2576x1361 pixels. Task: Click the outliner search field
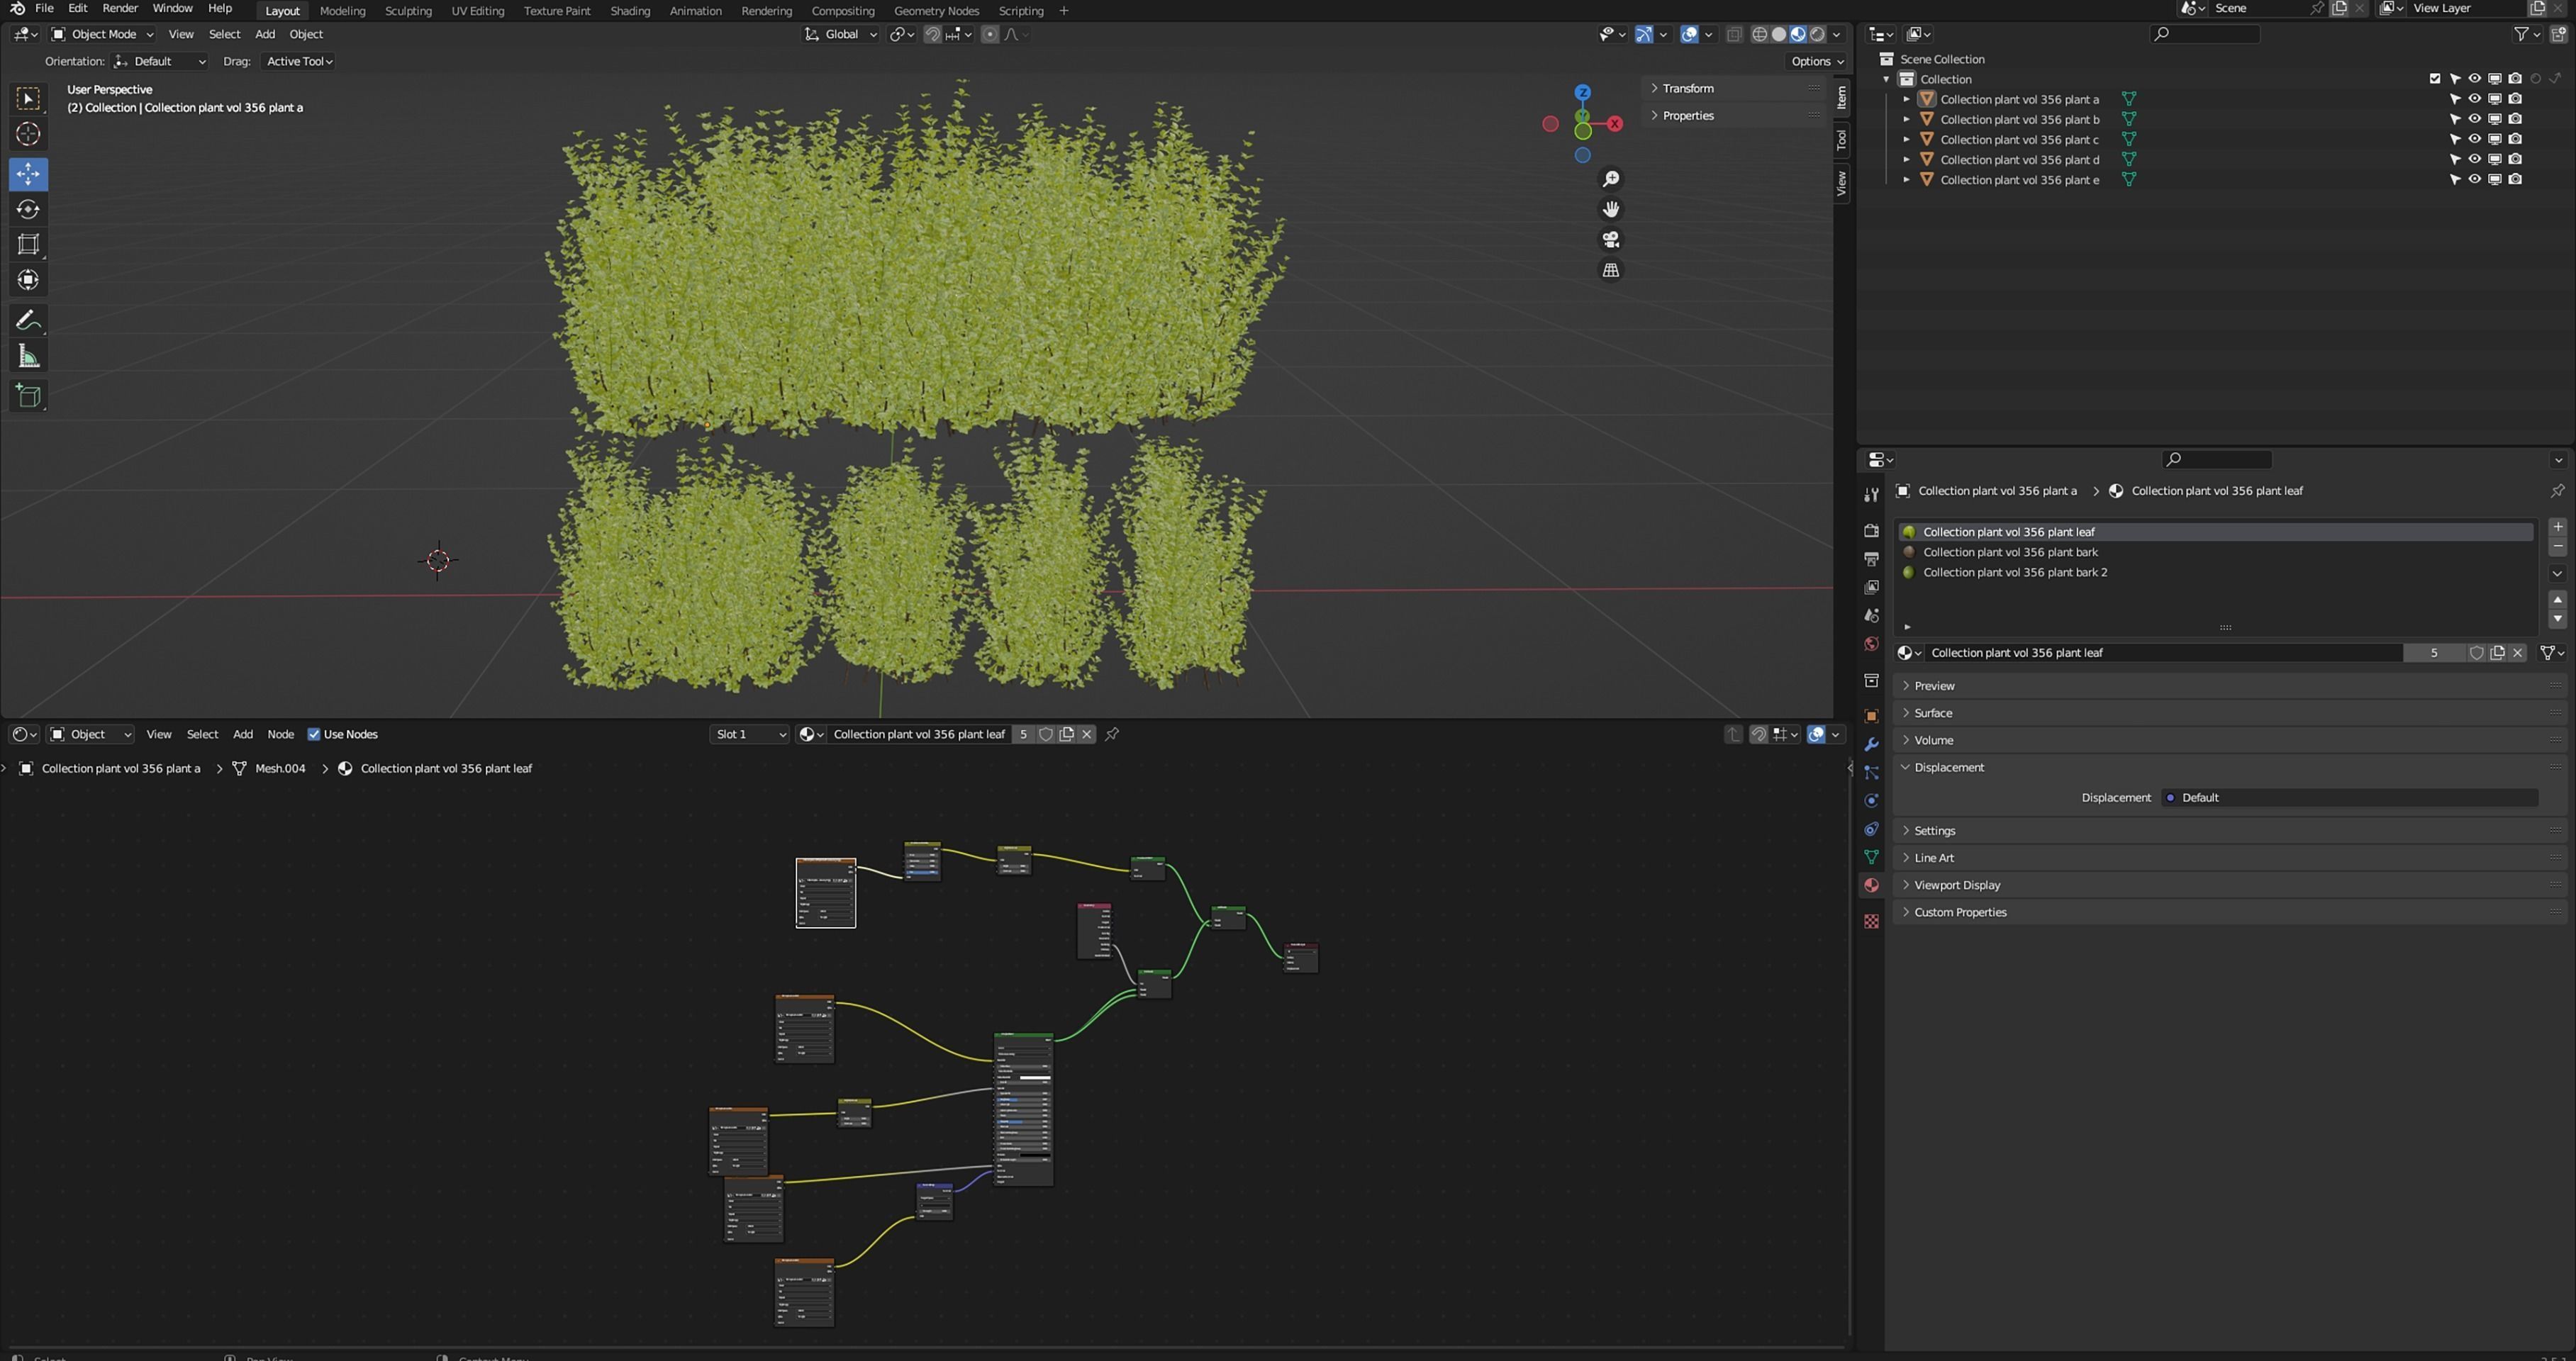[2205, 34]
